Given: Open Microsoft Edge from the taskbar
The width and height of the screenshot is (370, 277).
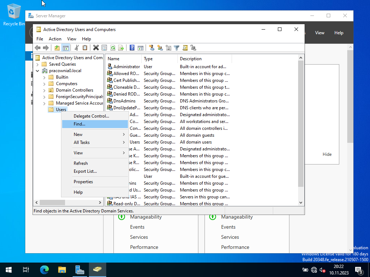Looking at the screenshot, I should click(44, 269).
